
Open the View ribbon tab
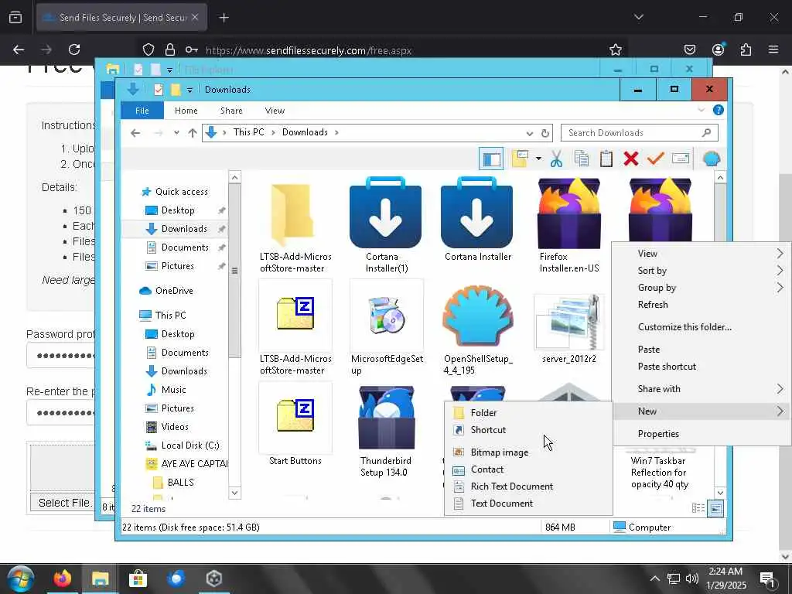[275, 111]
